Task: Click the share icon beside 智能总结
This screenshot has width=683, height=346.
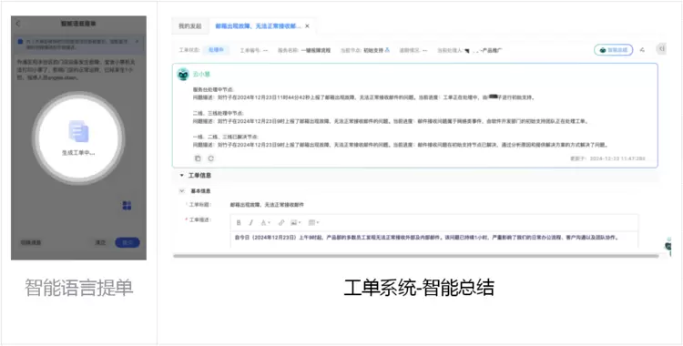Action: [x=642, y=50]
